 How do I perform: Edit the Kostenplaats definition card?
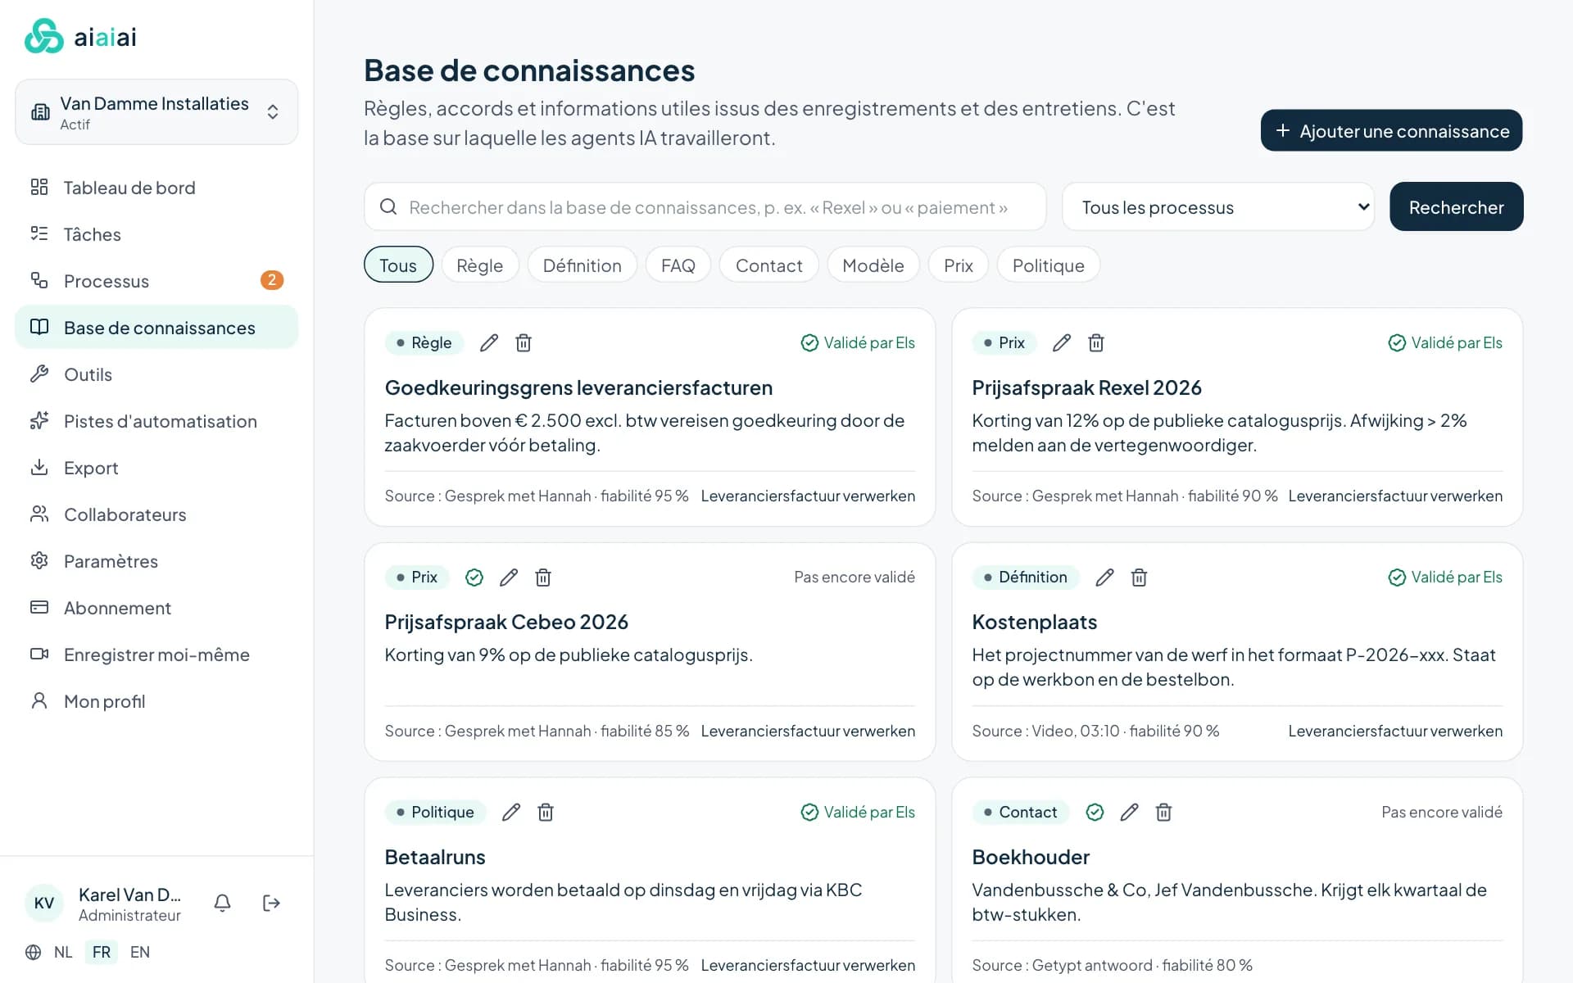point(1104,578)
